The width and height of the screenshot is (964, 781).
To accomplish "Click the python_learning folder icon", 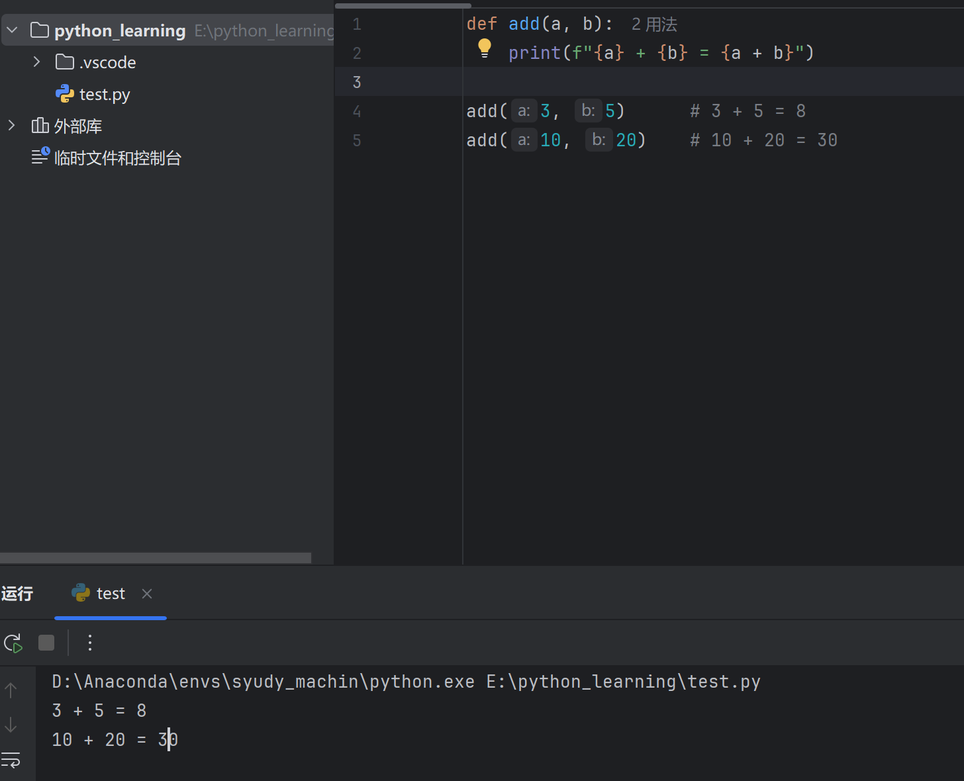I will pyautogui.click(x=40, y=30).
